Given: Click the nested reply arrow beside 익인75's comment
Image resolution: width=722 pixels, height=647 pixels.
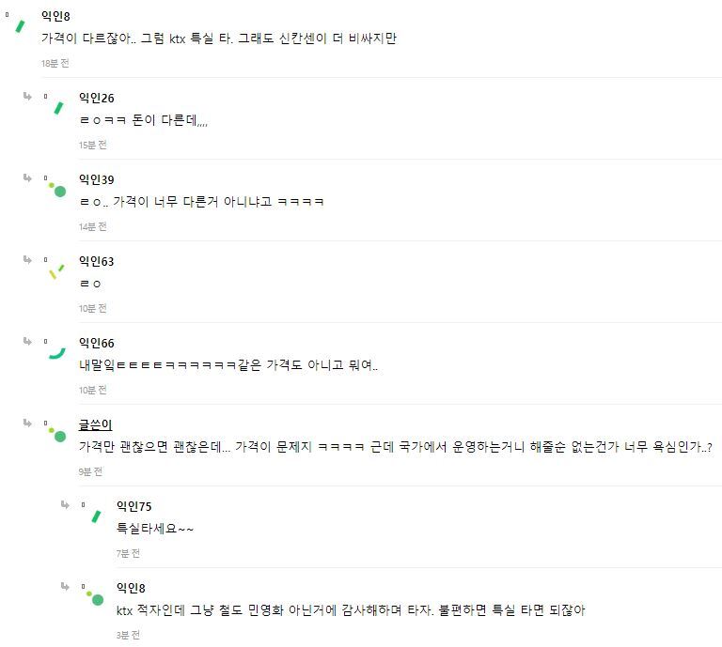Looking at the screenshot, I should 65,505.
